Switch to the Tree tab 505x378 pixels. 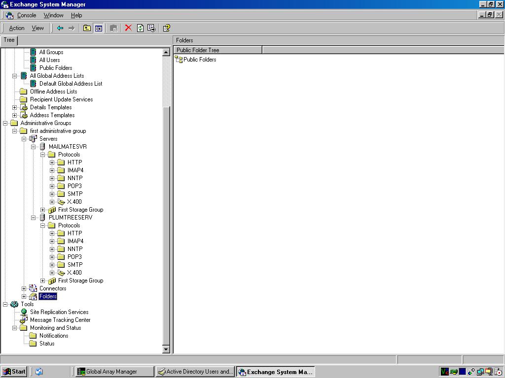coord(8,40)
